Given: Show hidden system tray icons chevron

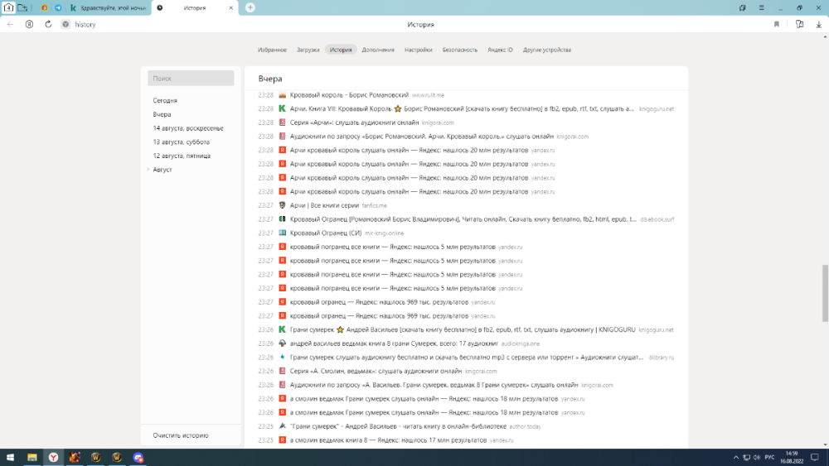Looking at the screenshot, I should pos(735,457).
